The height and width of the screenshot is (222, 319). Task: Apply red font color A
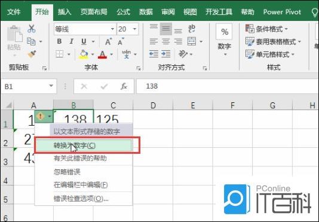pyautogui.click(x=102, y=54)
